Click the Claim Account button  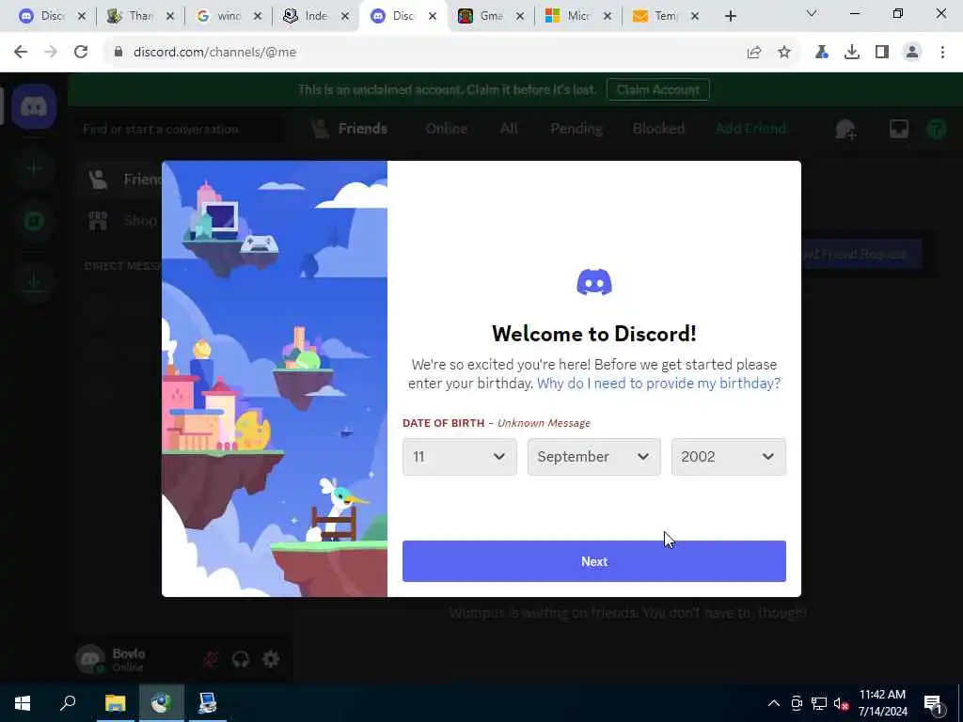click(657, 89)
